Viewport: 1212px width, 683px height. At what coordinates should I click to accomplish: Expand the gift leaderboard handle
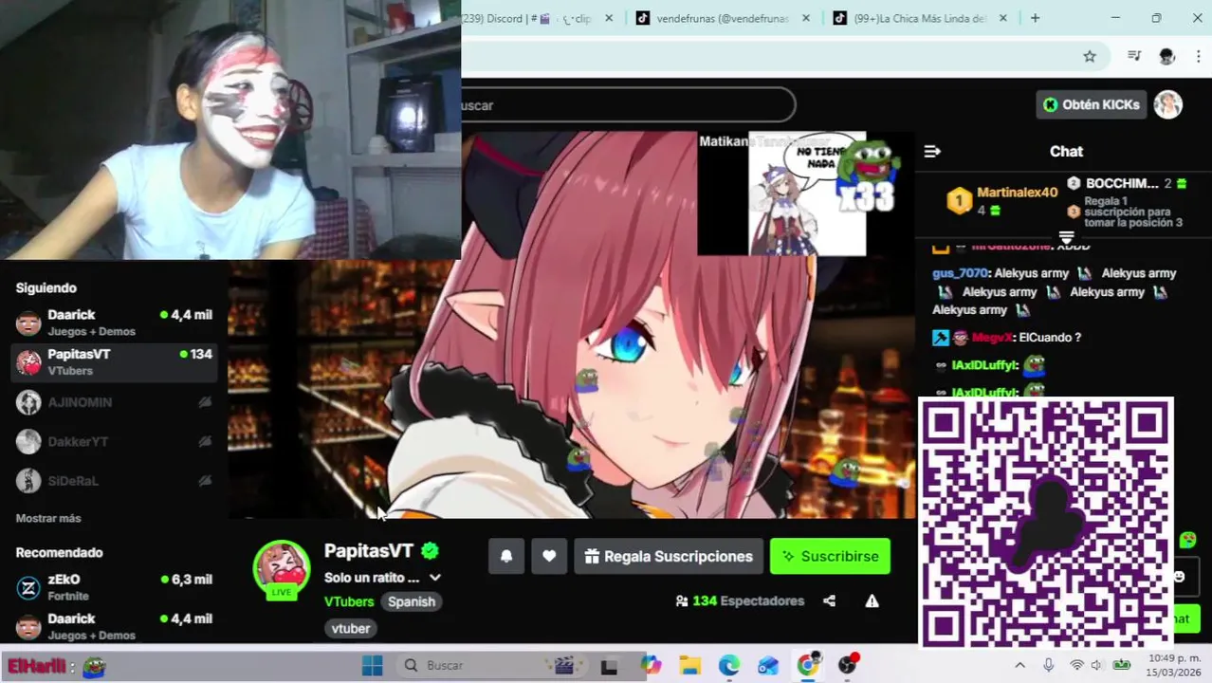click(1066, 237)
